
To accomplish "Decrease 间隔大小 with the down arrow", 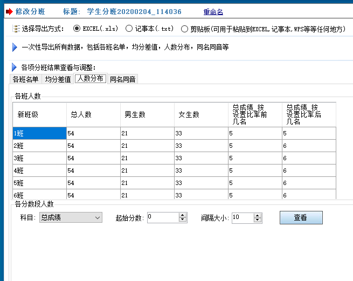I will click(x=258, y=220).
